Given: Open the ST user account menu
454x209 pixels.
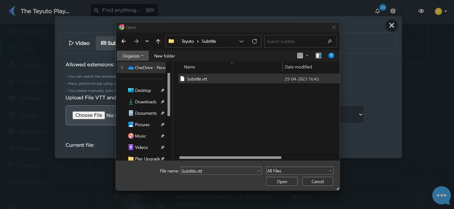Looking at the screenshot, I should pyautogui.click(x=441, y=11).
